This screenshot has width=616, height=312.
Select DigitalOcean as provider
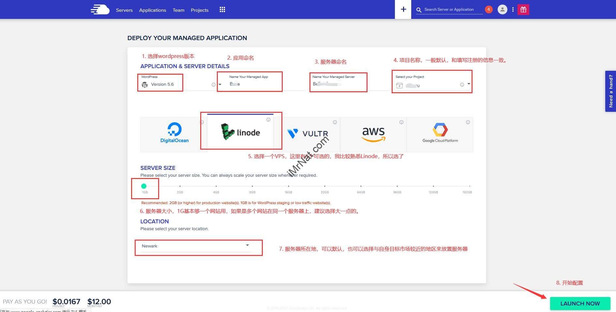point(174,134)
